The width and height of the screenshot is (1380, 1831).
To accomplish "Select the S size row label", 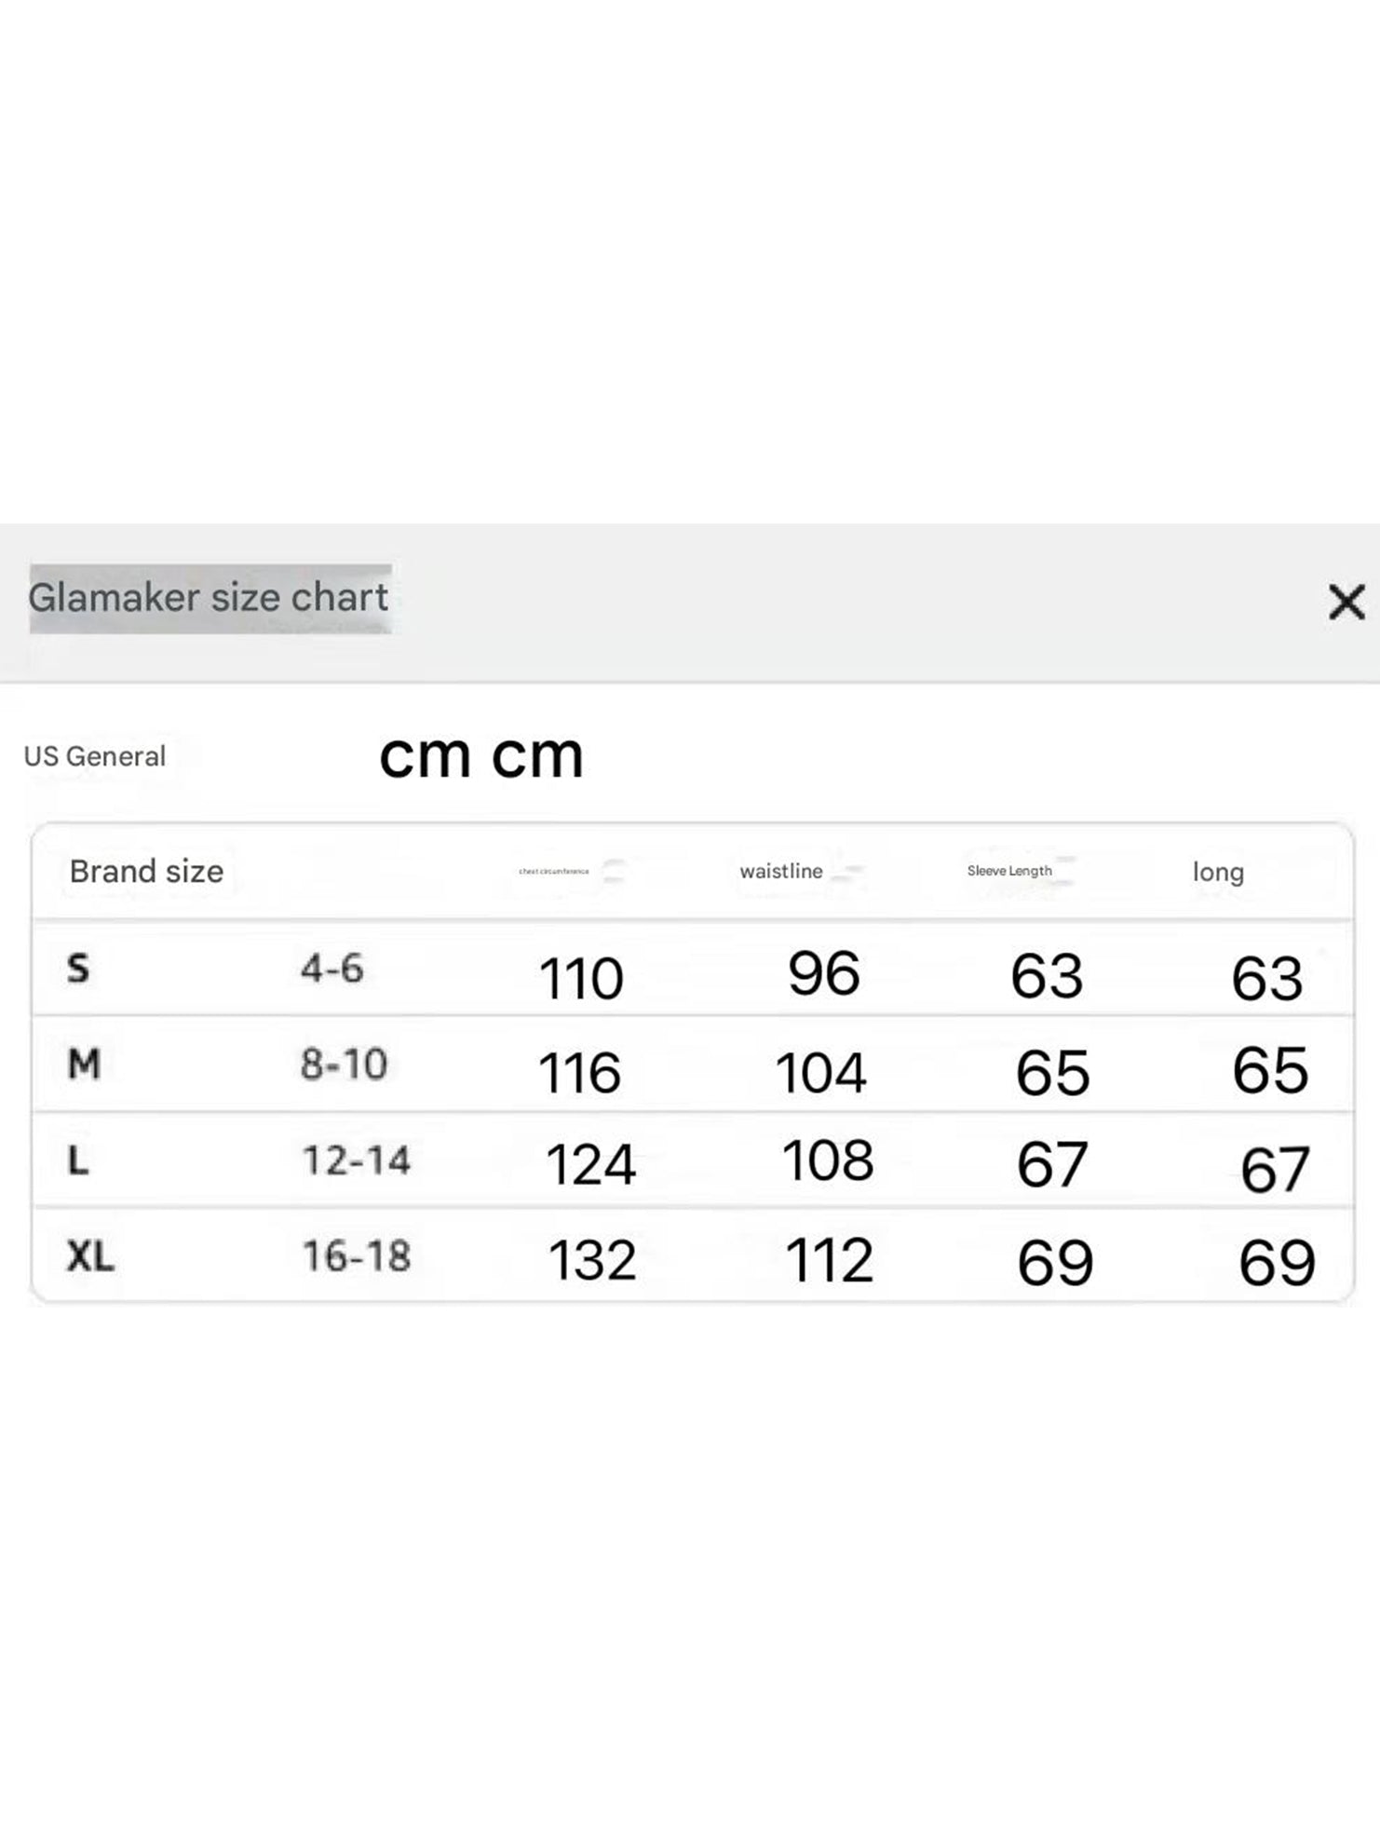I will 78,969.
